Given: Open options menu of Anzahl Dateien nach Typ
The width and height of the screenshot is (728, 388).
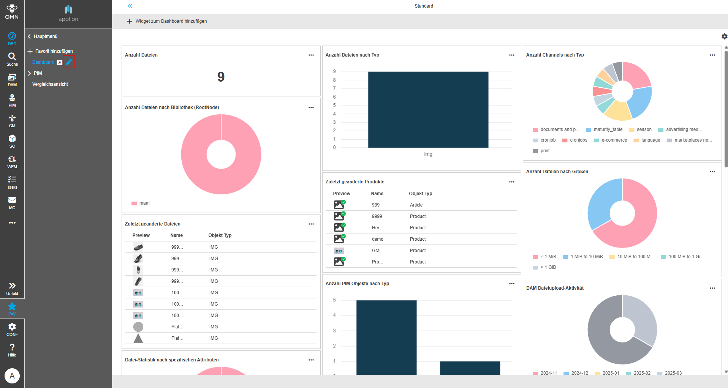Looking at the screenshot, I should pos(512,55).
